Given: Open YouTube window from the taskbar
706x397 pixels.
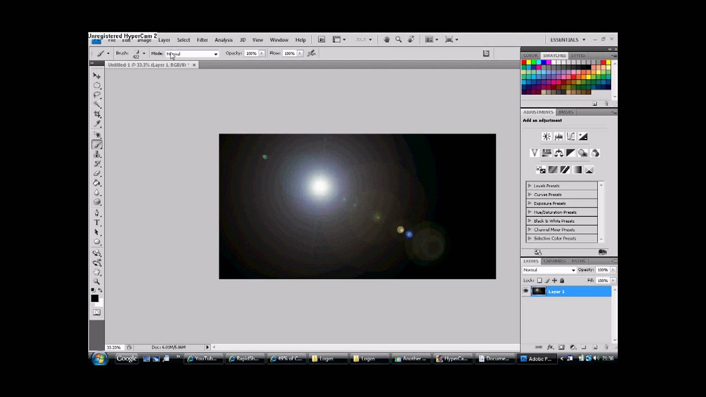Looking at the screenshot, I should (x=202, y=358).
